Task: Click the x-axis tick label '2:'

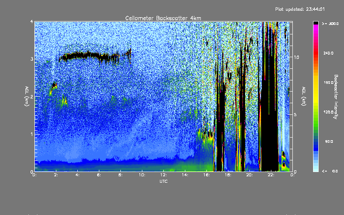Action: tap(56, 175)
